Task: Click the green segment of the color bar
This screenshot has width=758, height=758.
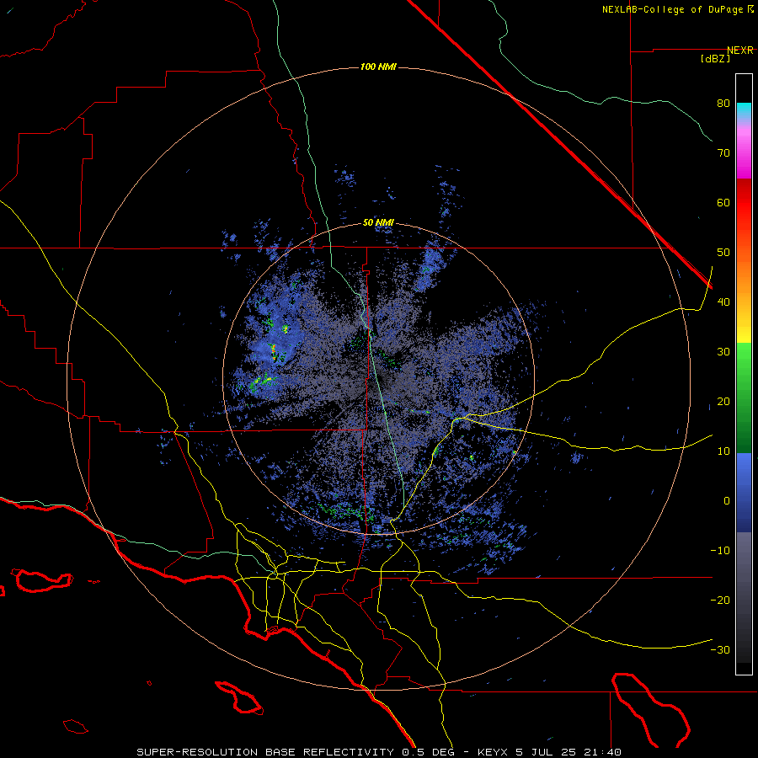Action: 744,398
